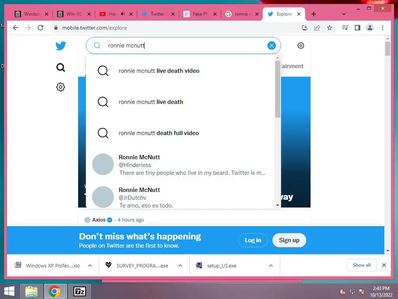The width and height of the screenshot is (398, 299).
Task: Open 7-Zip from taskbar
Action: click(x=79, y=291)
